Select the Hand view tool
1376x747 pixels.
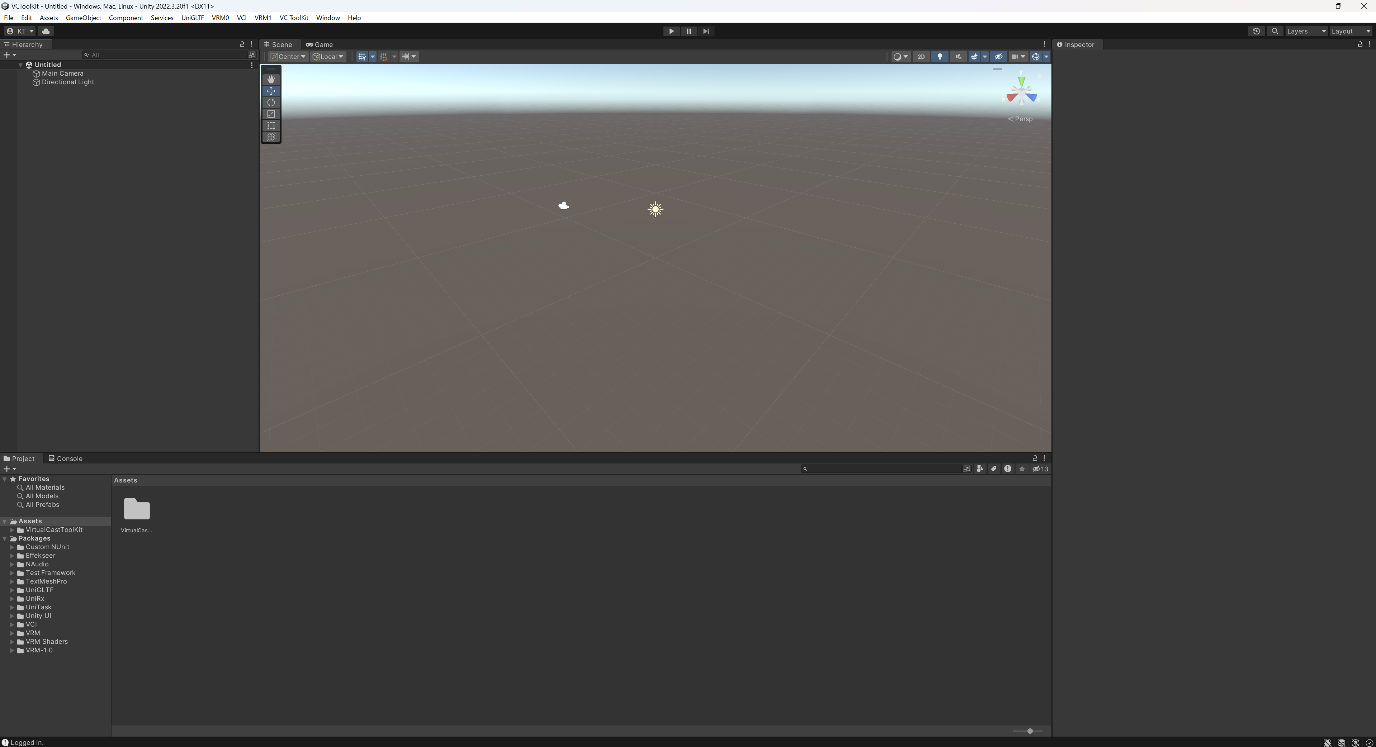(271, 79)
